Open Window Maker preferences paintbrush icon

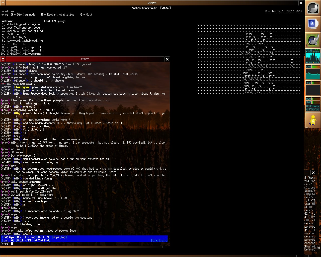[x=313, y=40]
